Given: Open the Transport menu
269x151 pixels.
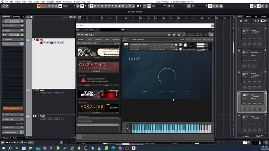Looking at the screenshot, I should click(x=50, y=2).
